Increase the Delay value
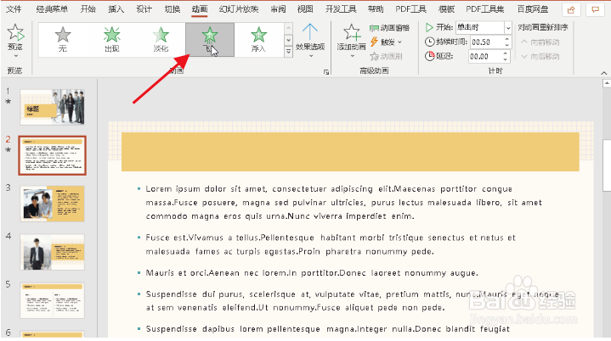The image size is (611, 341). [505, 53]
